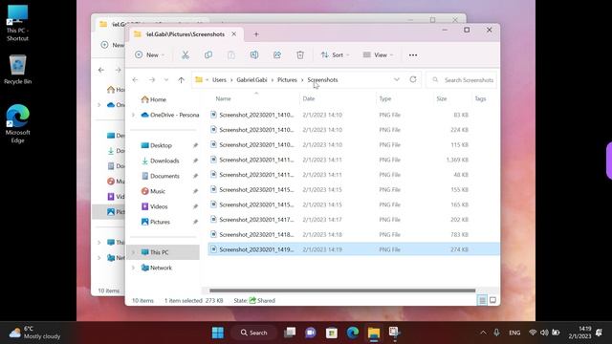Open the weather widget showing Mostly cloudy
The height and width of the screenshot is (344, 612).
pyautogui.click(x=35, y=333)
